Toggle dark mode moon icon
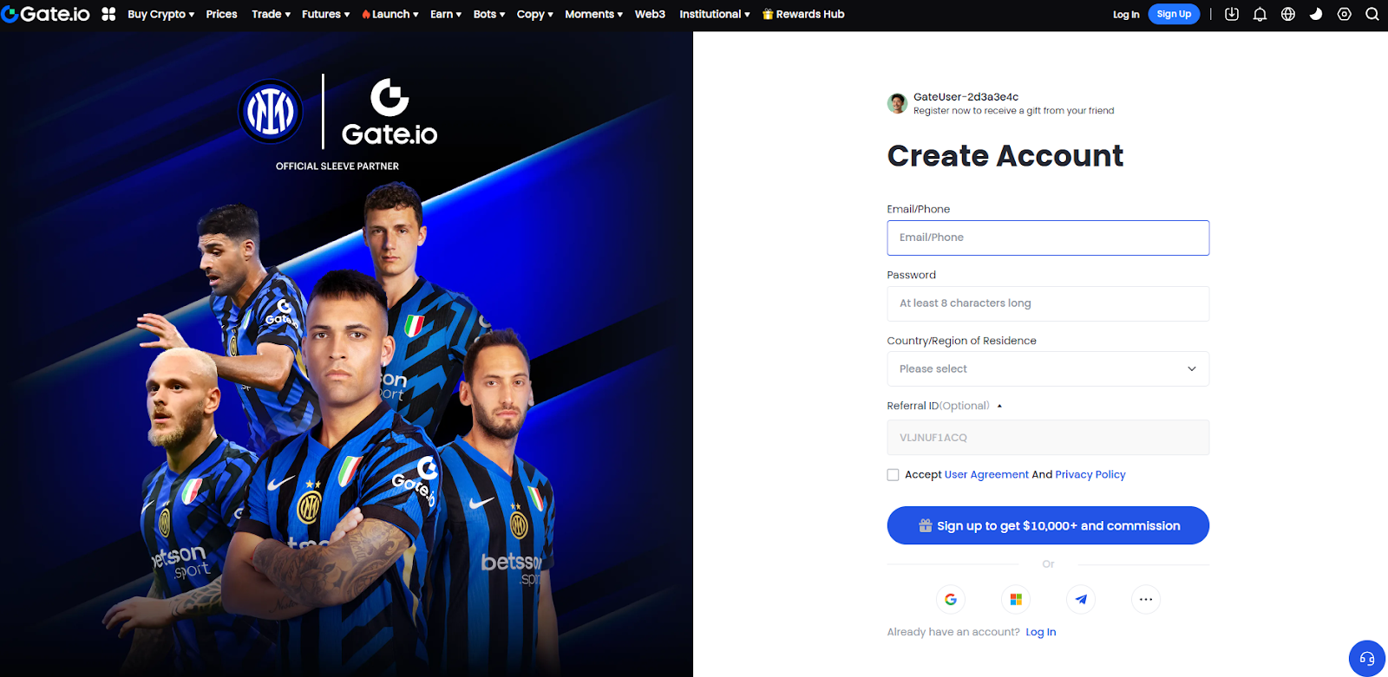 (x=1316, y=14)
